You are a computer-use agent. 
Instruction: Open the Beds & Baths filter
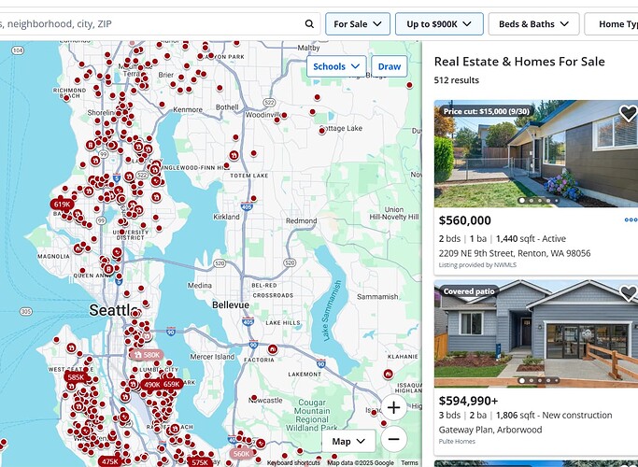534,23
